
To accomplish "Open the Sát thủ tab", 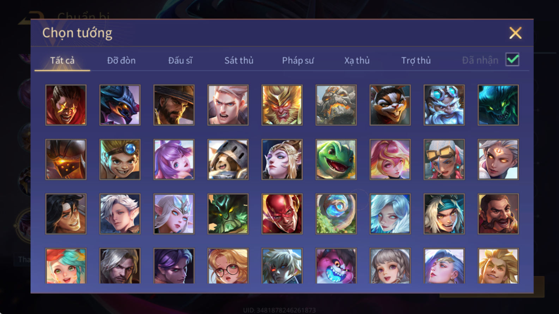I will point(239,61).
